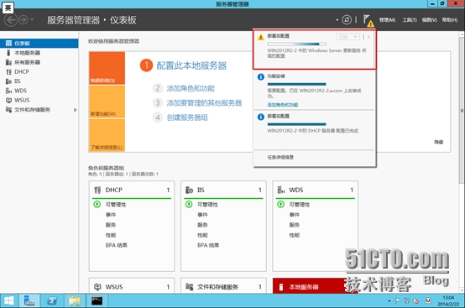The height and width of the screenshot is (308, 465).
Task: Show hidden tray icons arrow
Action: [389, 301]
